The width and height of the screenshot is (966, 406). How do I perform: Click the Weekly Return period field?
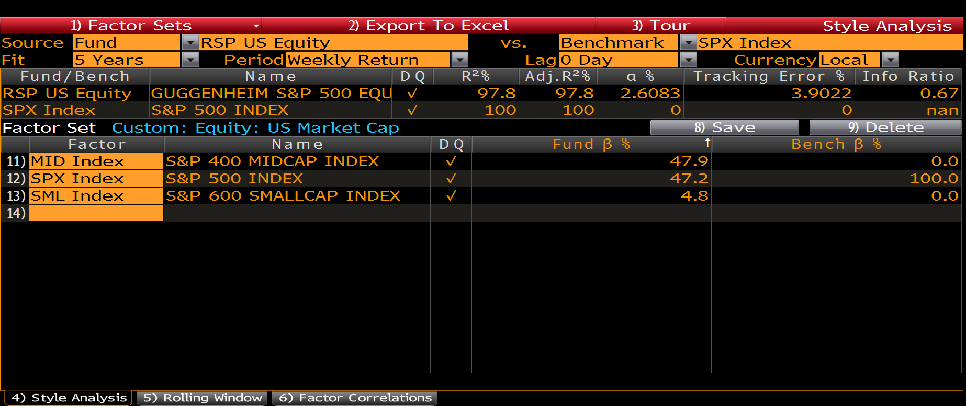(368, 60)
